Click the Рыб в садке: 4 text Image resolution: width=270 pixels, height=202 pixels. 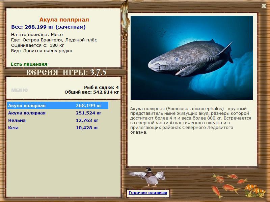coord(101,88)
